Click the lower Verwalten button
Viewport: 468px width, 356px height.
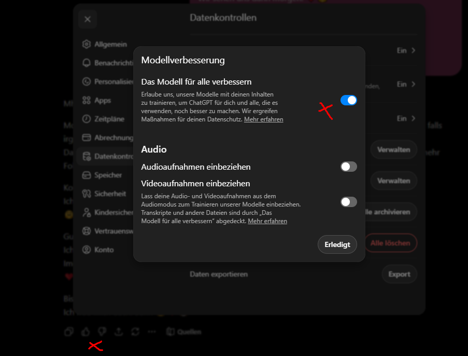click(x=393, y=181)
